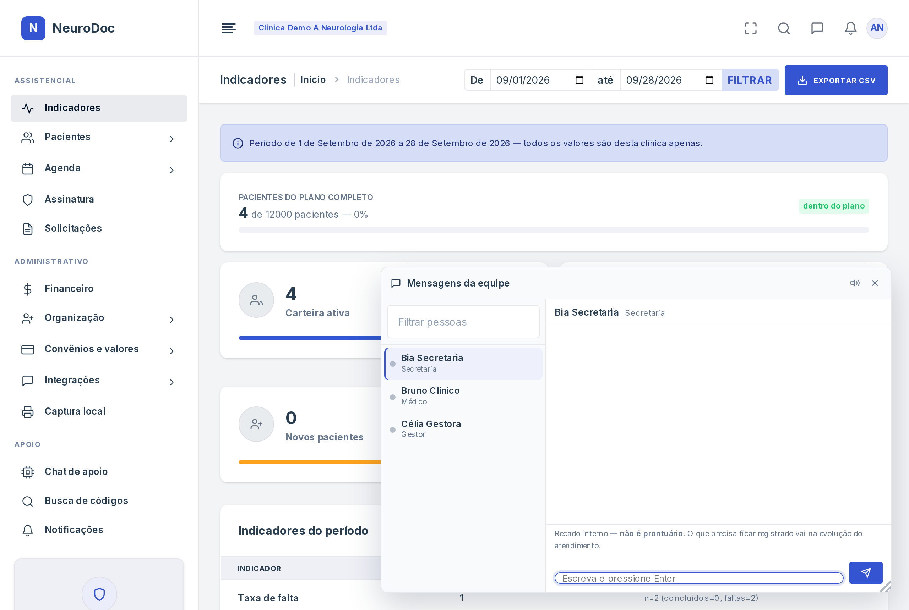This screenshot has height=610, width=909.
Task: Open Financeiro in the sidebar
Action: pyautogui.click(x=99, y=289)
